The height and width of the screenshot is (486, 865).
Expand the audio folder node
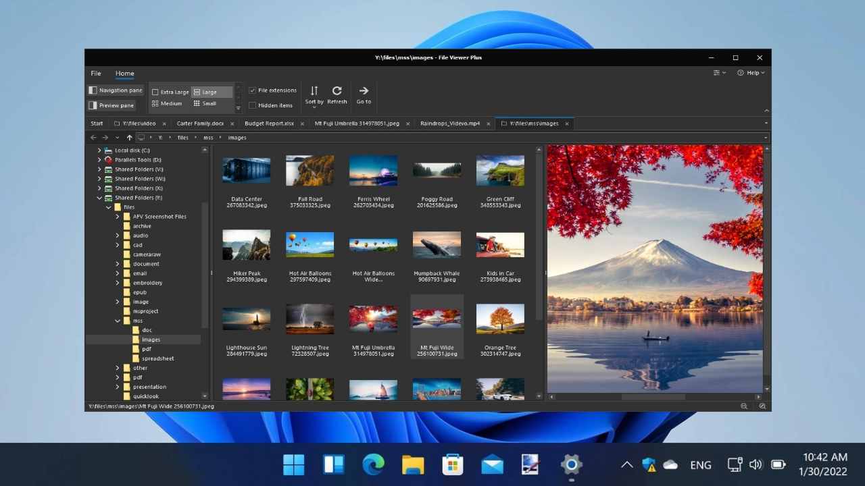(x=118, y=236)
